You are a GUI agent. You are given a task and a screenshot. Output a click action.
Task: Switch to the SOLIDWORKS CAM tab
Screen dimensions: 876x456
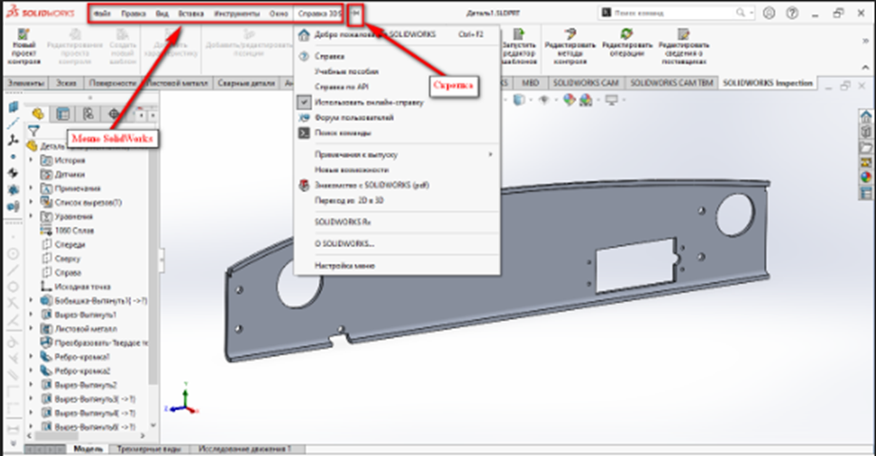(x=586, y=83)
